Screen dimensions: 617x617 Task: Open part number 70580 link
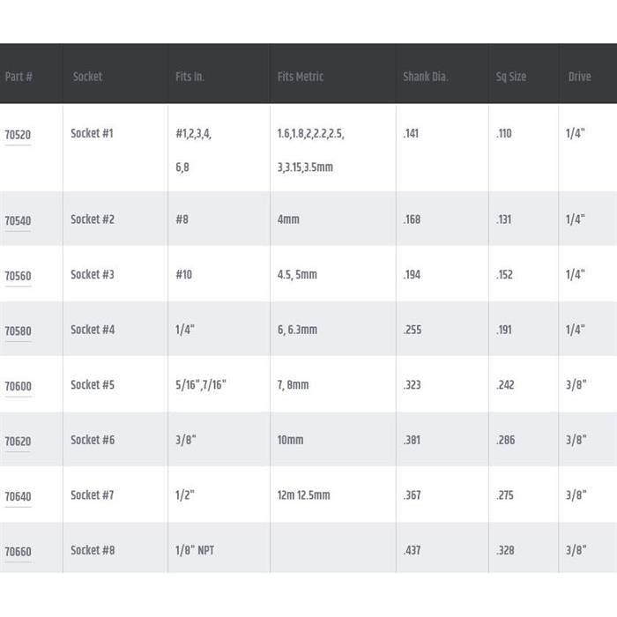pyautogui.click(x=18, y=331)
